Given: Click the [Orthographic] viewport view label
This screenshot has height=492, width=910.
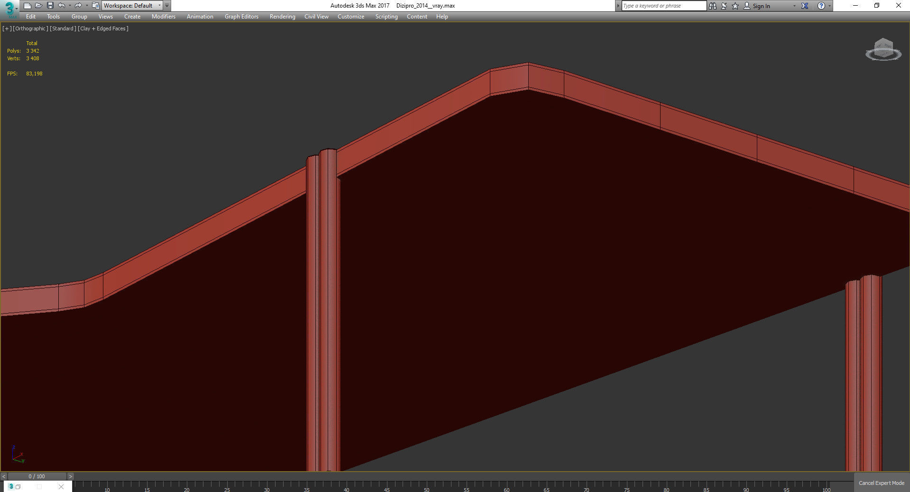Looking at the screenshot, I should coord(30,28).
